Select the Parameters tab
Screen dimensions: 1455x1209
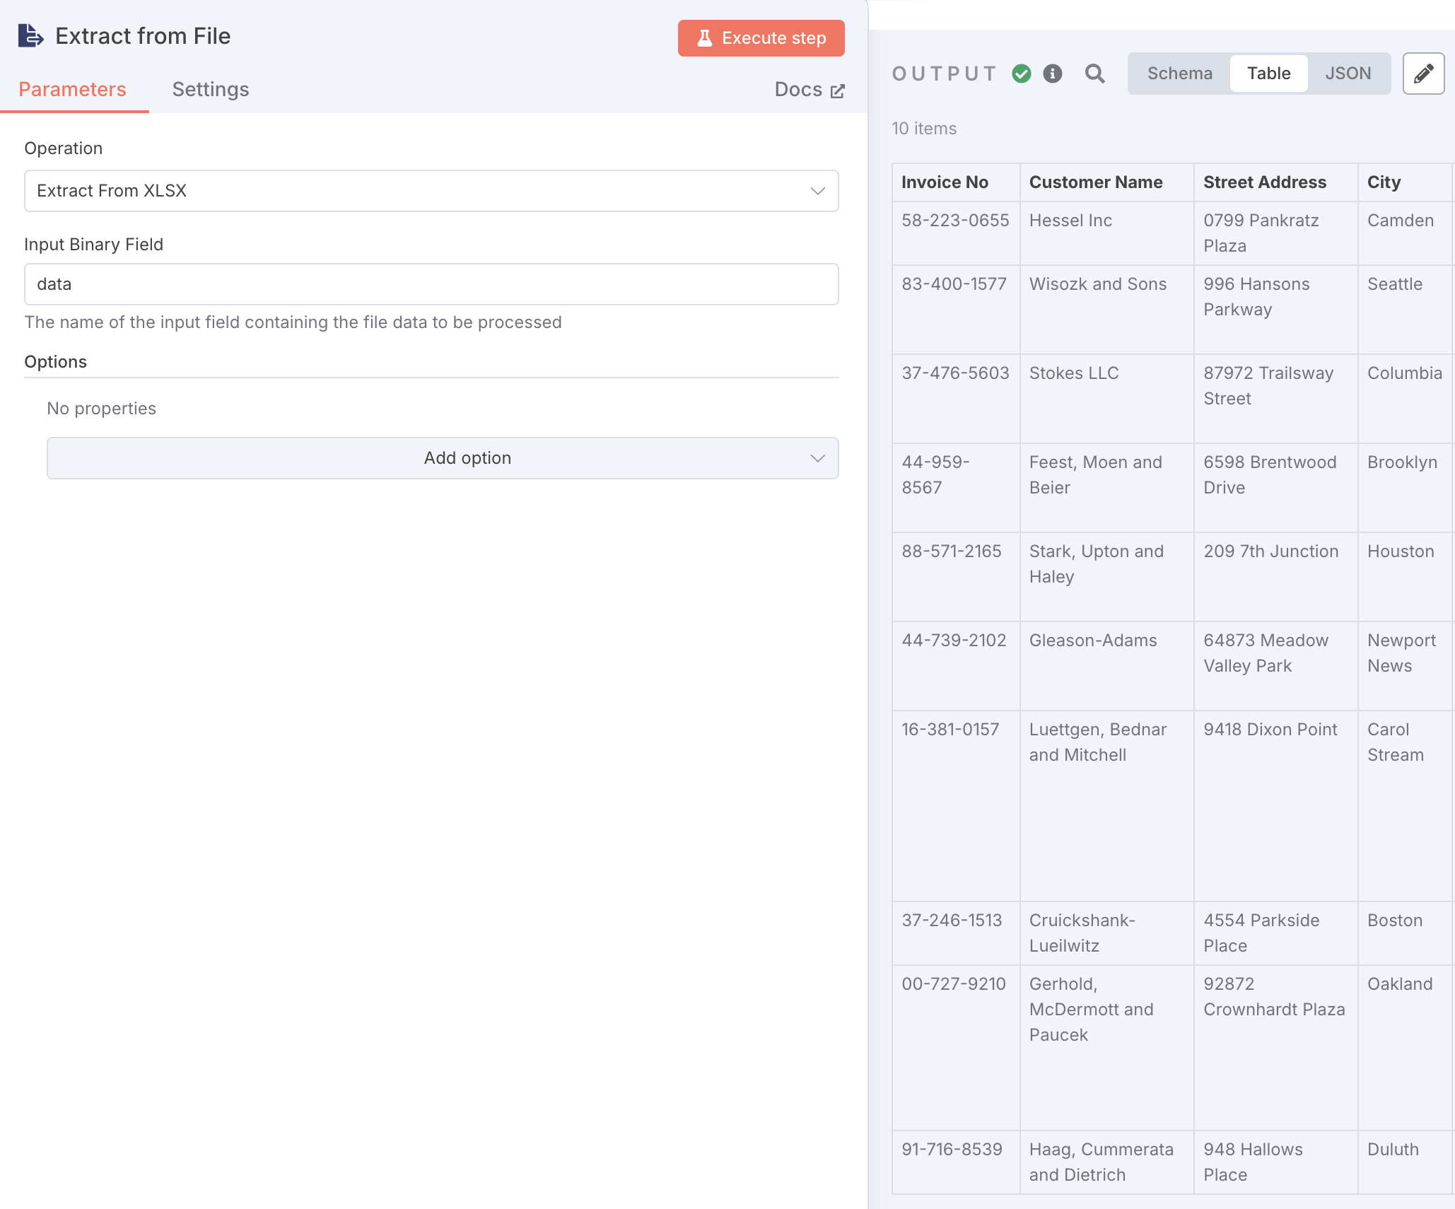pyautogui.click(x=72, y=90)
